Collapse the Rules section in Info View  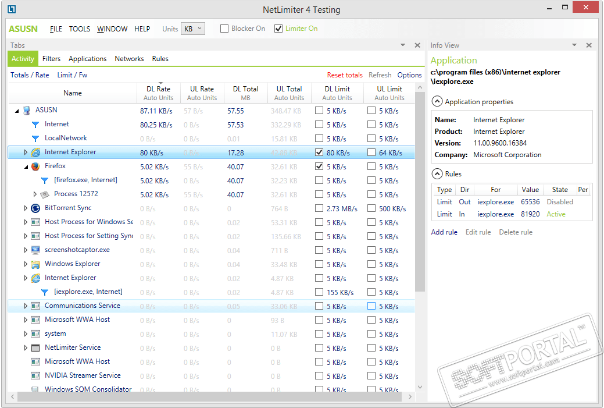click(437, 173)
